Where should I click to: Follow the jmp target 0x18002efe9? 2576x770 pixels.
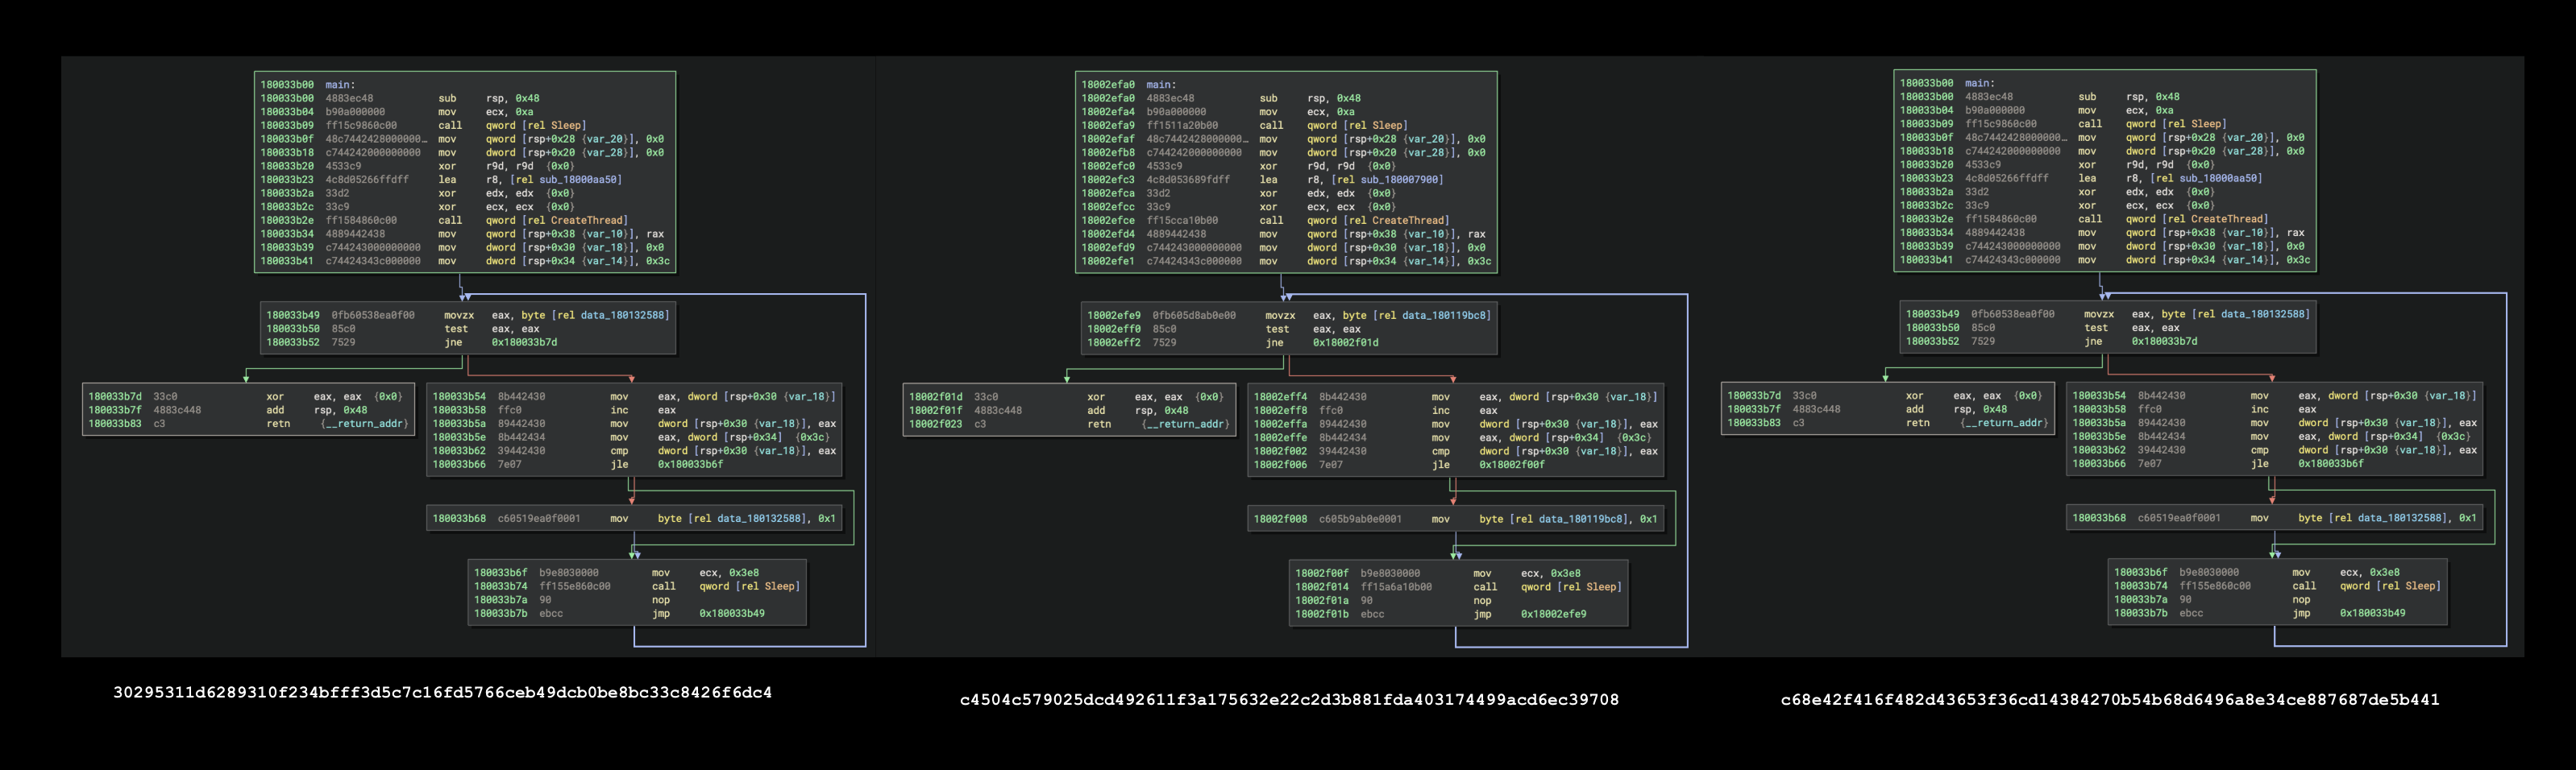point(1553,615)
